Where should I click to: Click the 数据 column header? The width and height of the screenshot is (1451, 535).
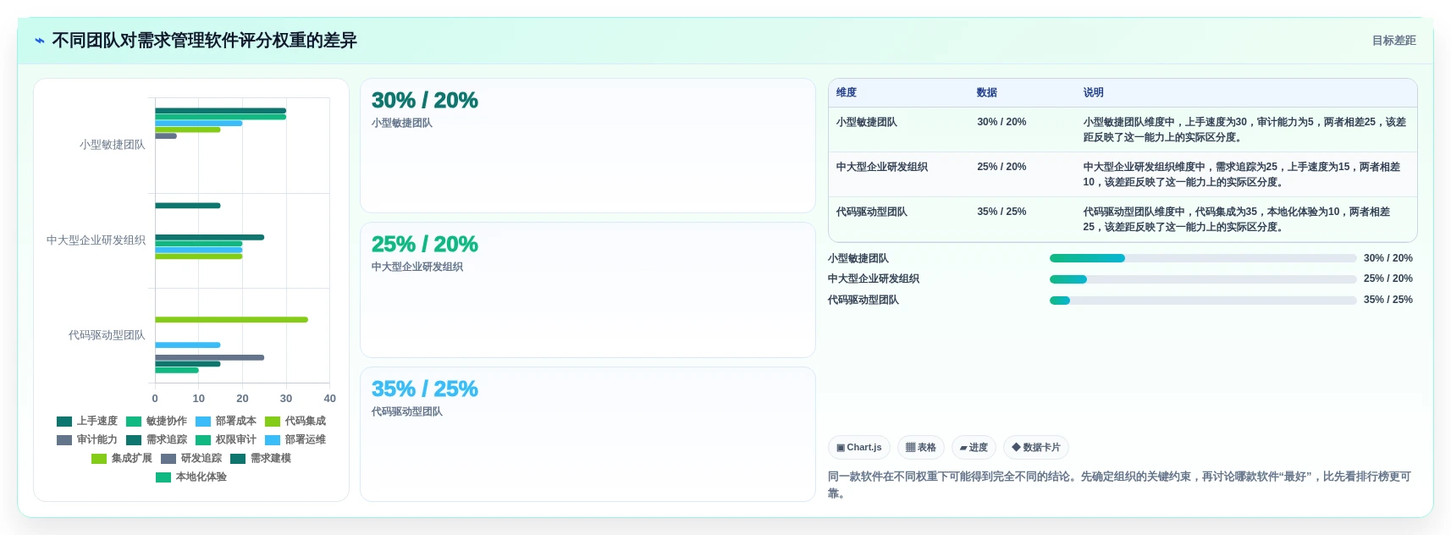987,92
